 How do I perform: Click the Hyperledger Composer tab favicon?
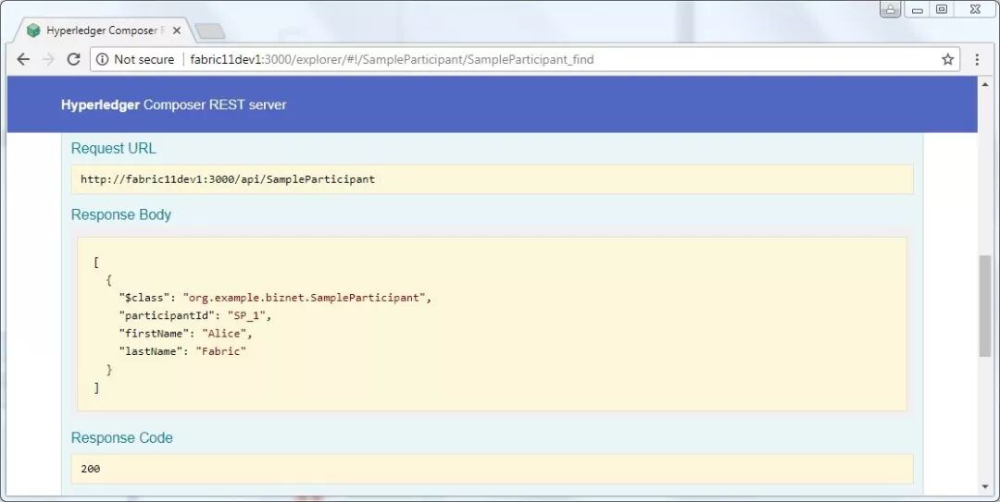[34, 31]
